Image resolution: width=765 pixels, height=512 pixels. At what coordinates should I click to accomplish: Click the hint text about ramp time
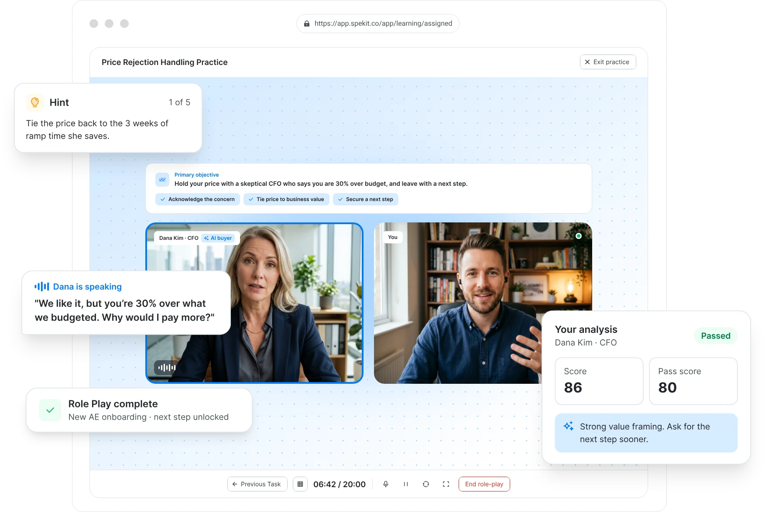97,130
